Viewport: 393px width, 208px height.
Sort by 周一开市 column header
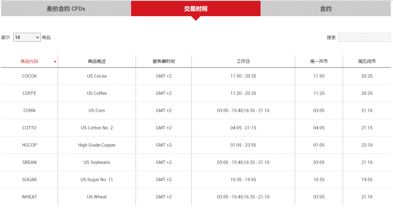pos(319,62)
